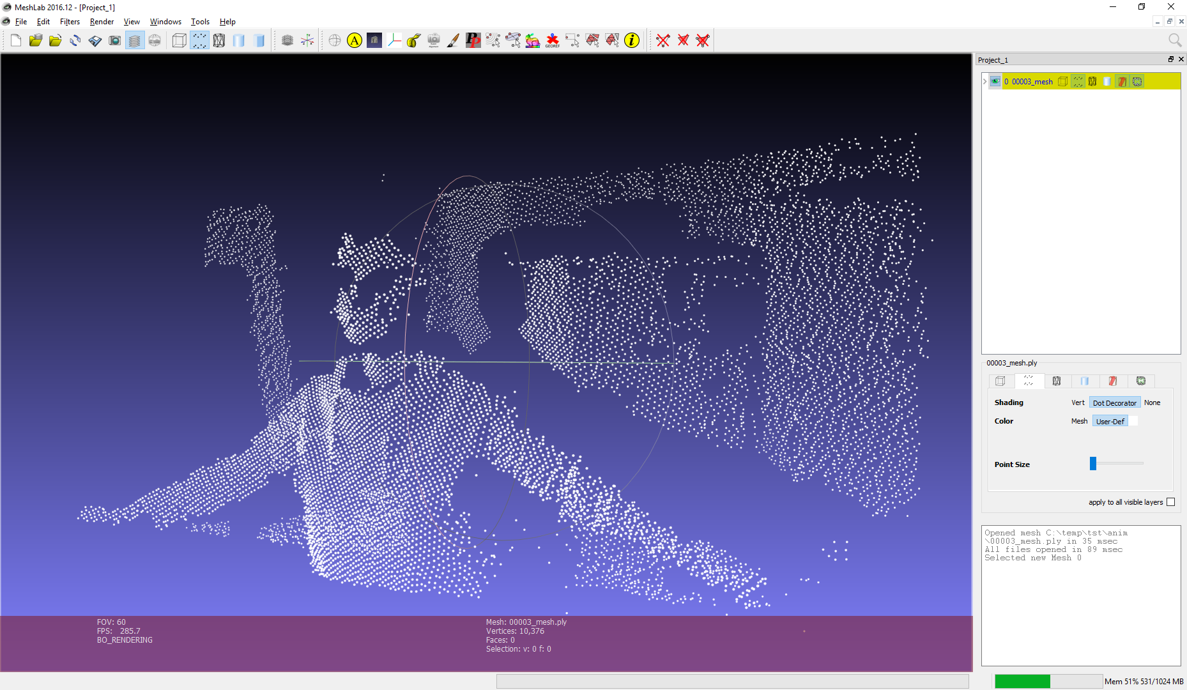
Task: Toggle light-blue fill cylinder in toolbar
Action: pyautogui.click(x=239, y=41)
